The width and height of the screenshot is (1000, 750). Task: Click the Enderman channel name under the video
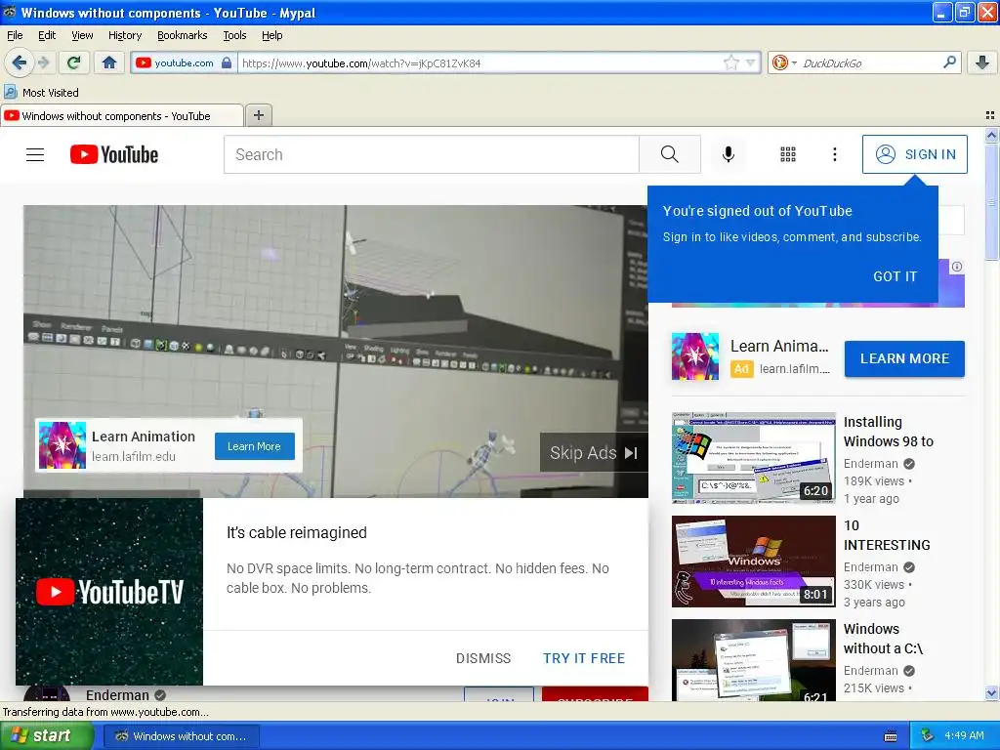(117, 694)
